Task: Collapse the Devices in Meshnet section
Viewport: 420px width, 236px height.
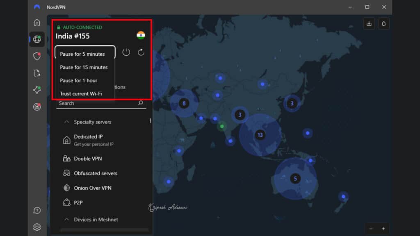Action: (x=66, y=220)
